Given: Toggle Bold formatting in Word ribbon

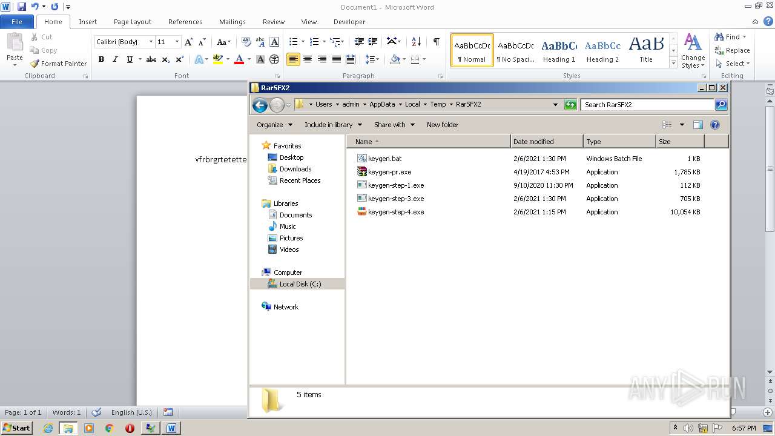Looking at the screenshot, I should [x=101, y=59].
